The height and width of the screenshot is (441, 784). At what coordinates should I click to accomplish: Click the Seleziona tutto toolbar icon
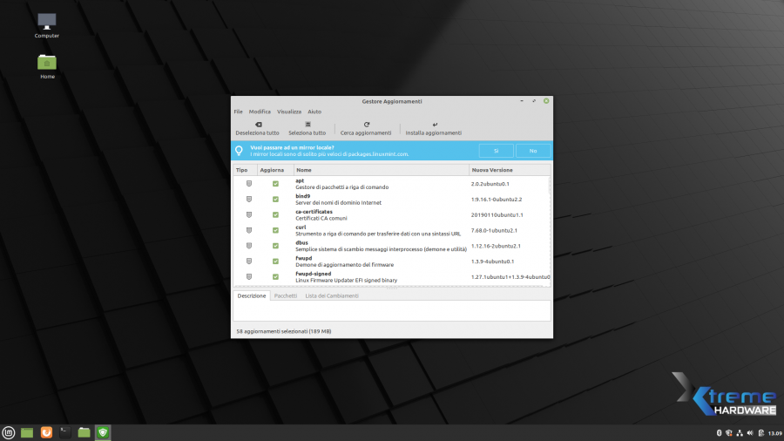(307, 125)
